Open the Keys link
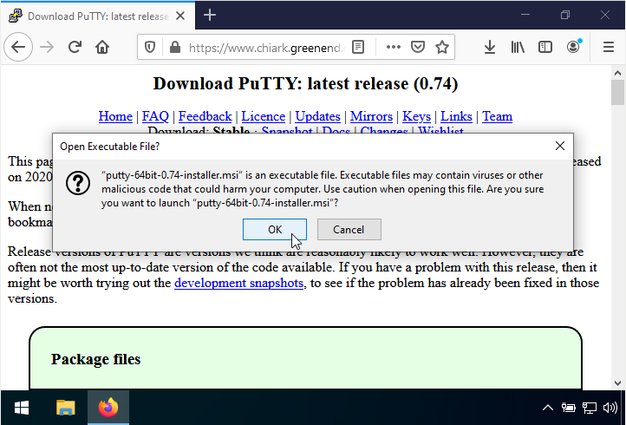 [416, 116]
